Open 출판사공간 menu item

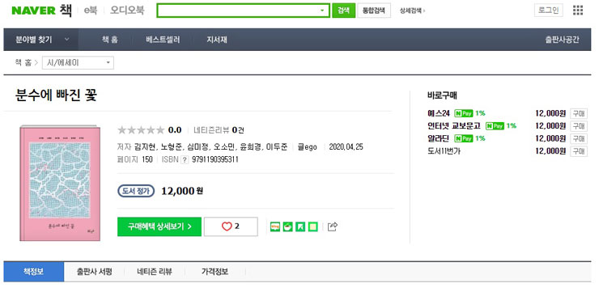[562, 40]
